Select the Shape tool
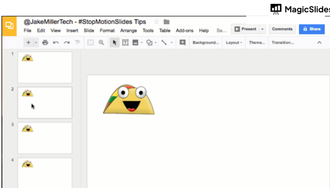This screenshot has height=188, width=330. point(149,43)
